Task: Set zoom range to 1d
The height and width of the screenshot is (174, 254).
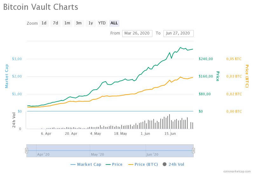Action: [44, 23]
